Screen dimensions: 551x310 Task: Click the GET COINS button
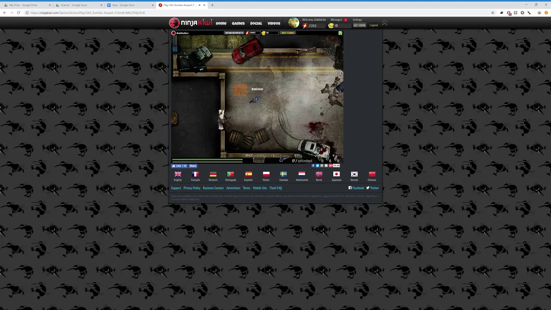pos(359,25)
